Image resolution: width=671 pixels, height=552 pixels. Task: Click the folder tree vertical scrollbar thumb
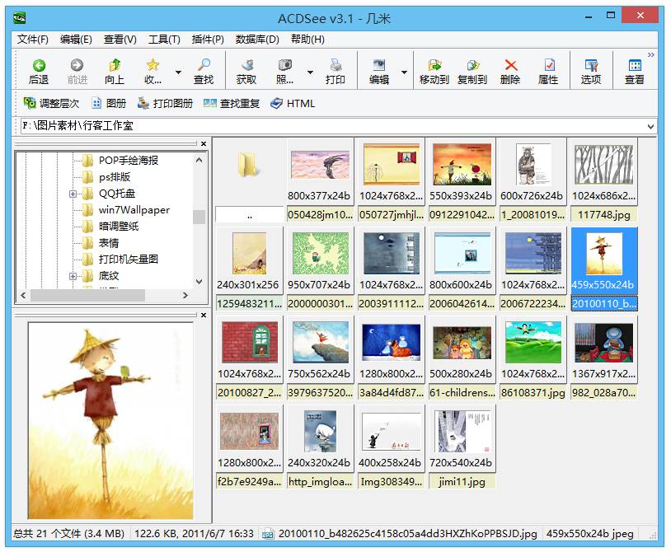199,217
